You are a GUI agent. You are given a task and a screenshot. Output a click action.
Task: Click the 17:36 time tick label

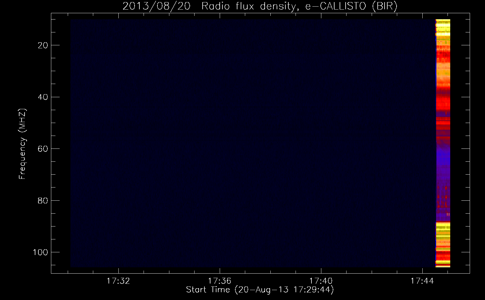(220, 281)
